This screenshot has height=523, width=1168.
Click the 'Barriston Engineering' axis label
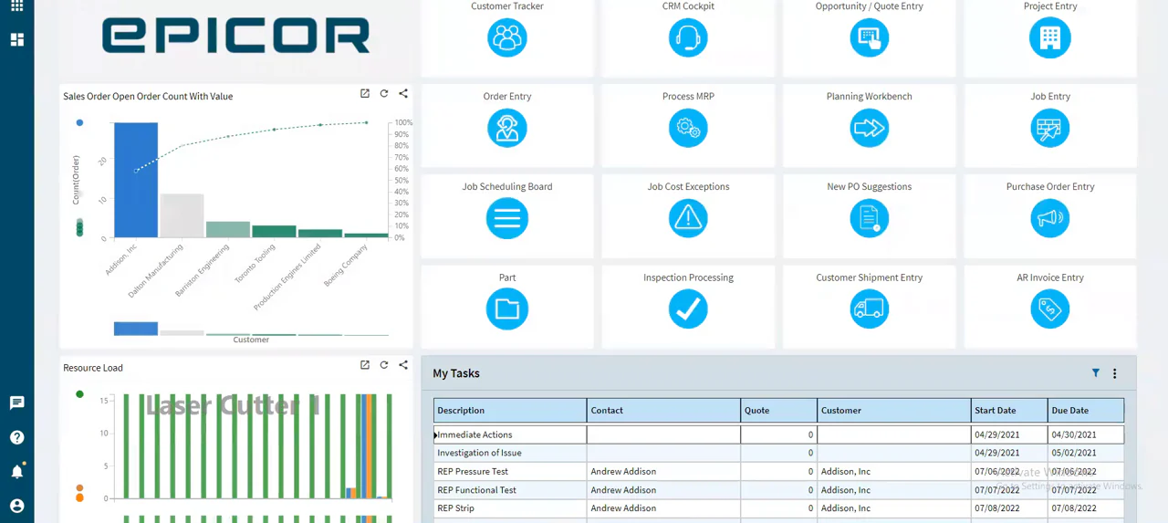(x=203, y=270)
